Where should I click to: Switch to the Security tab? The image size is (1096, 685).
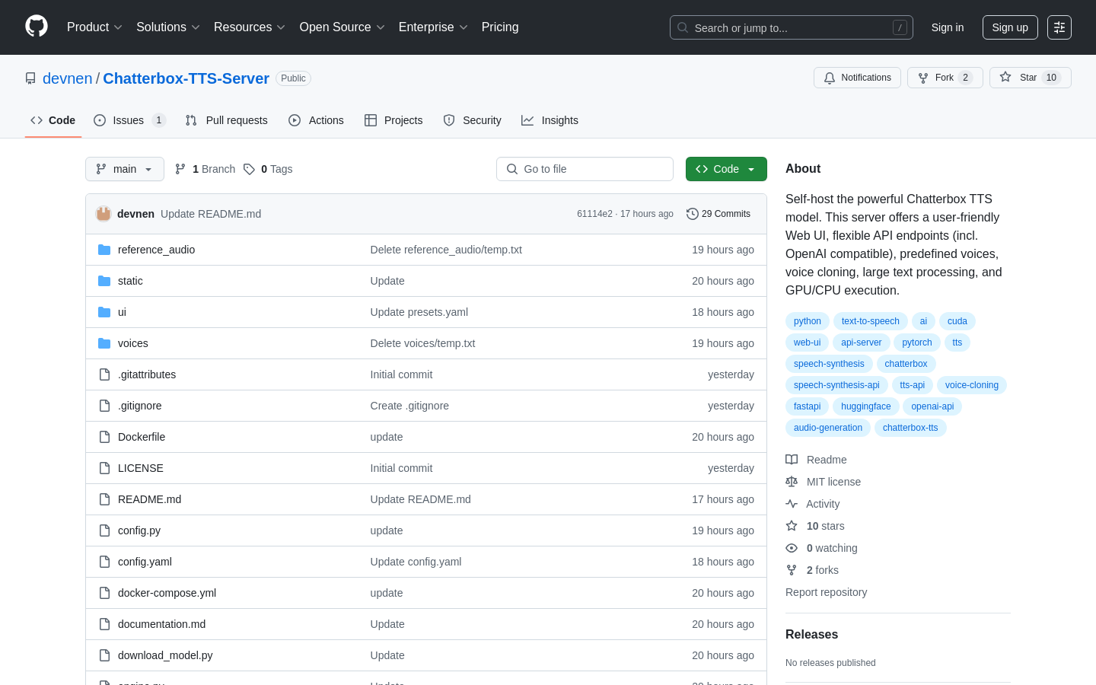point(472,120)
